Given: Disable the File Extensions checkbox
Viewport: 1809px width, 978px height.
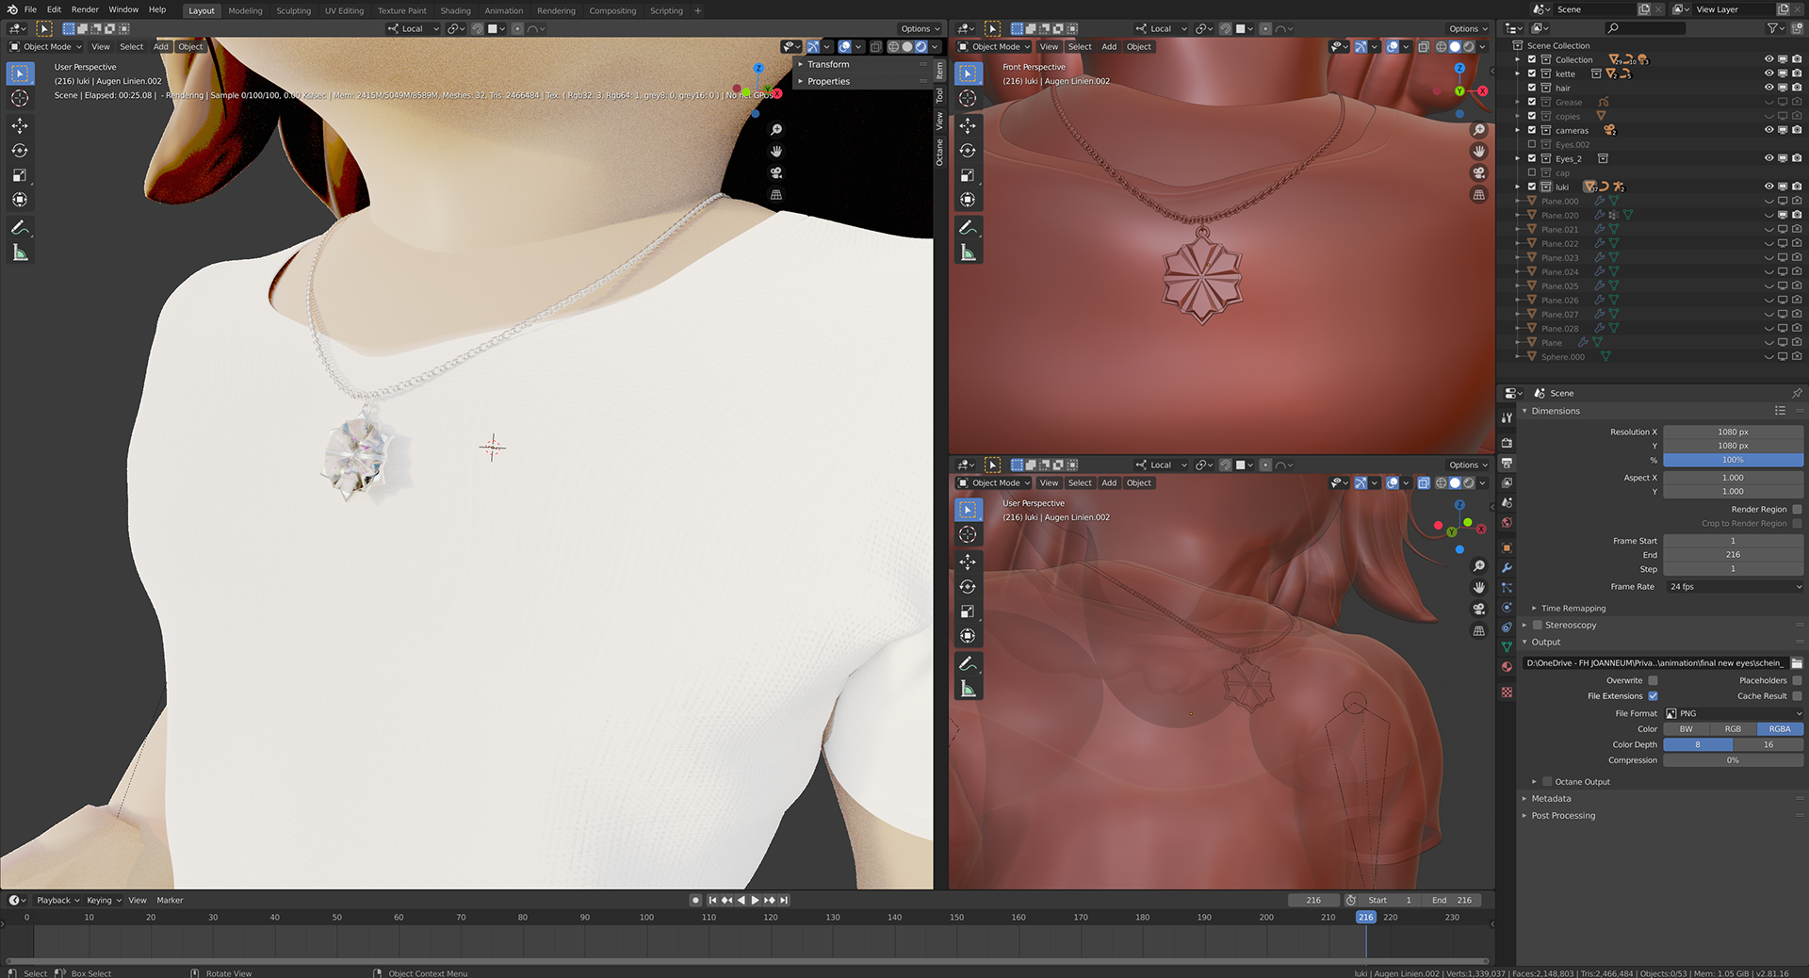Looking at the screenshot, I should [1653, 696].
